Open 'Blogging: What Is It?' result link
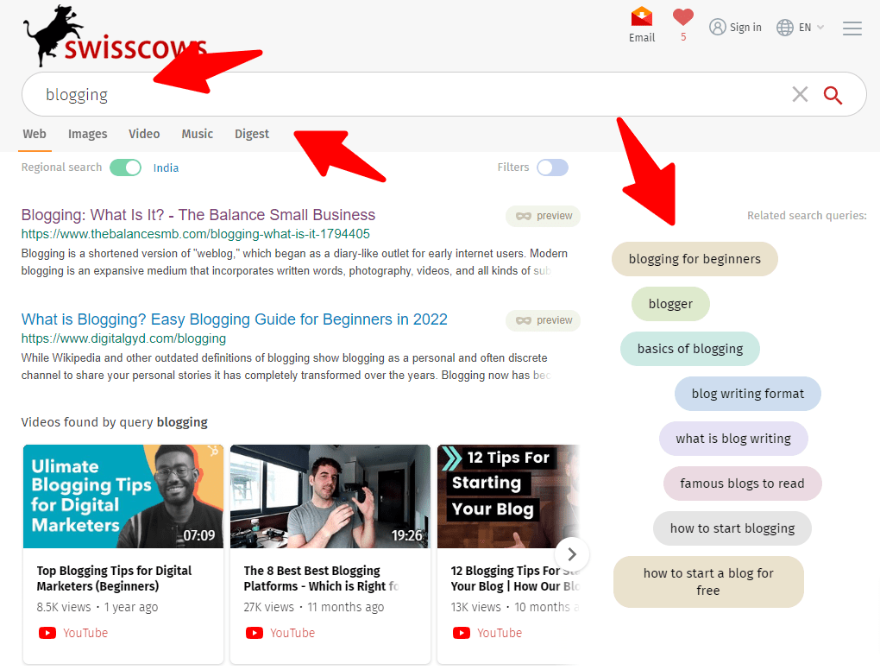 pyautogui.click(x=198, y=214)
